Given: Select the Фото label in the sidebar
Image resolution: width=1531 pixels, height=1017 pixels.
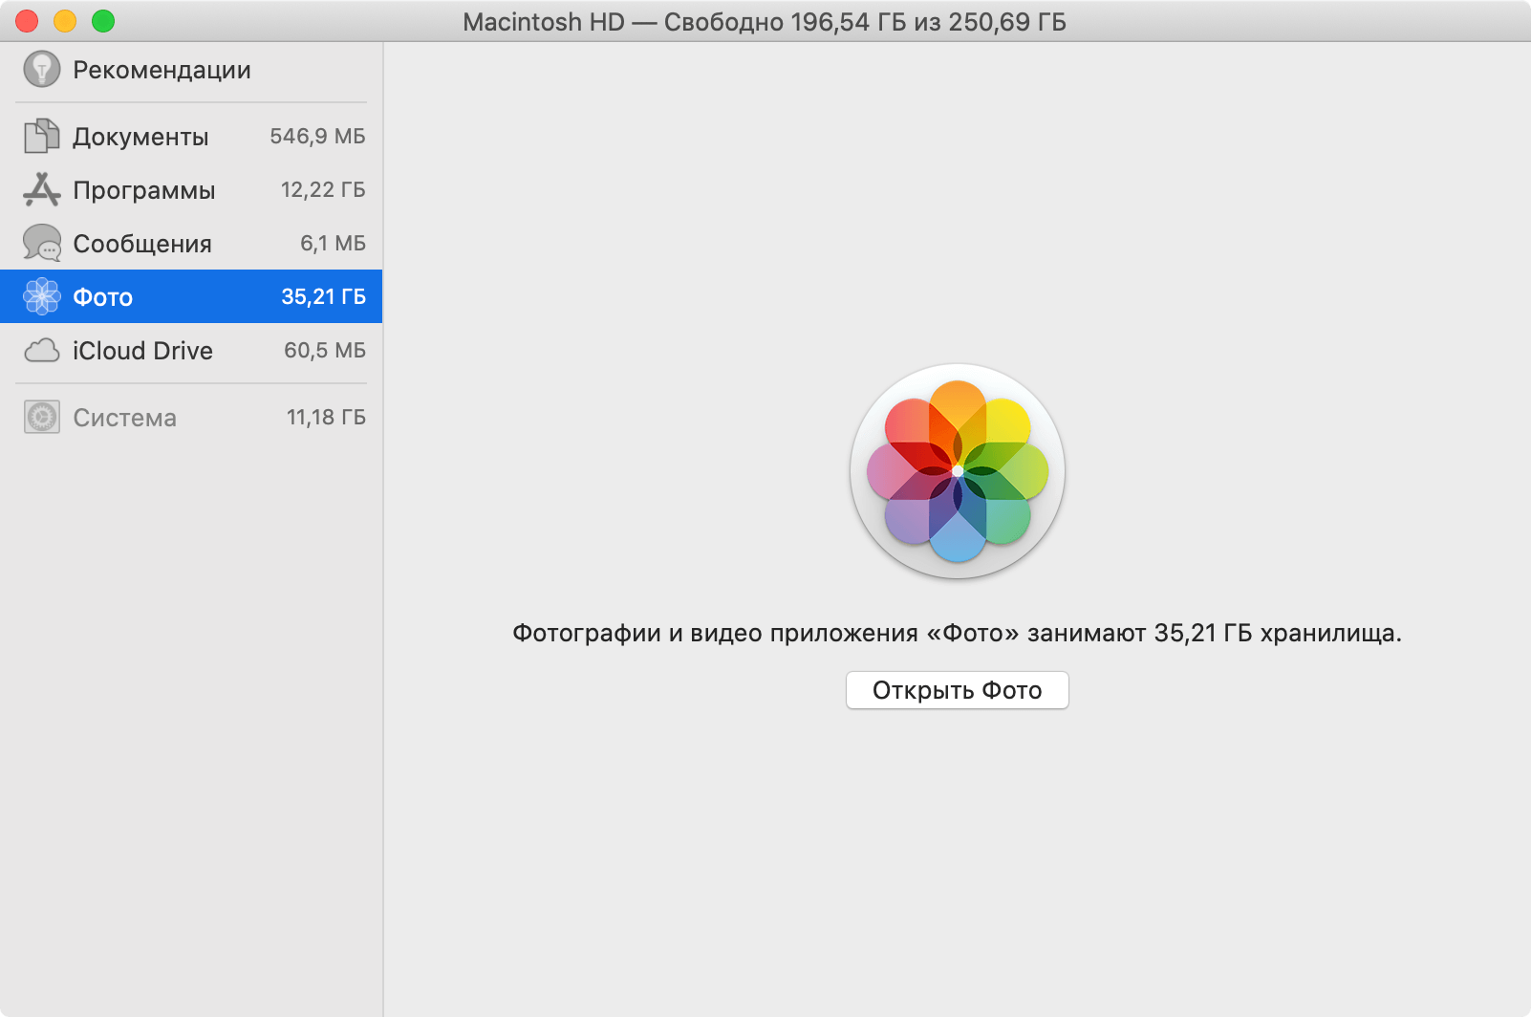Looking at the screenshot, I should point(103,297).
